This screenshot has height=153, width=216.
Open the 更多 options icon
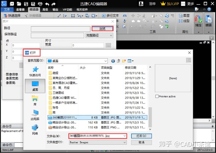click(183, 4)
